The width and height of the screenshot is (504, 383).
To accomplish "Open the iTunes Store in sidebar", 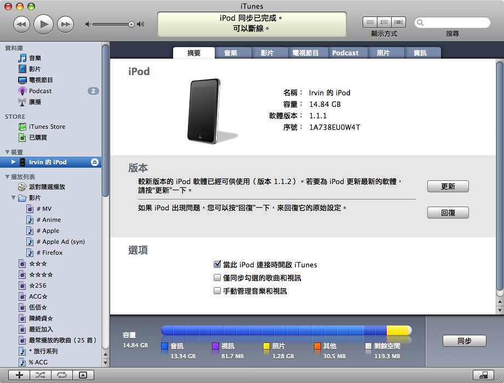I will click(x=47, y=127).
